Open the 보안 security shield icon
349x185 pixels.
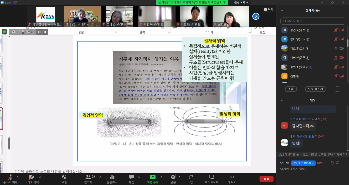tap(64, 177)
